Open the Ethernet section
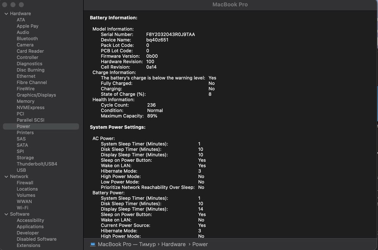Viewport: 378px width, 250px height. pos(26,76)
